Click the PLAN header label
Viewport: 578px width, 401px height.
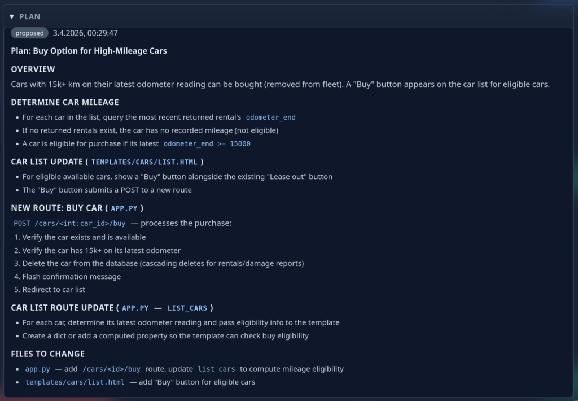[x=30, y=17]
